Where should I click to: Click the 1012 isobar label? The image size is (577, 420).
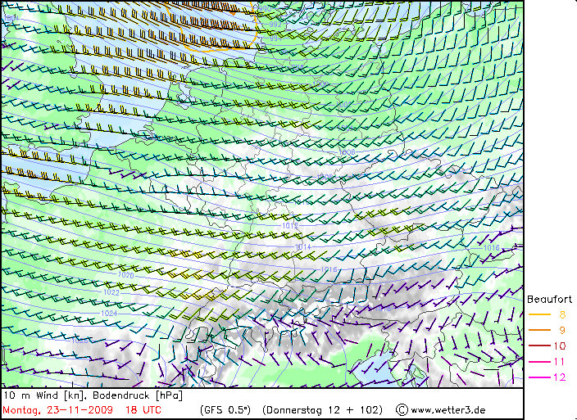point(289,225)
